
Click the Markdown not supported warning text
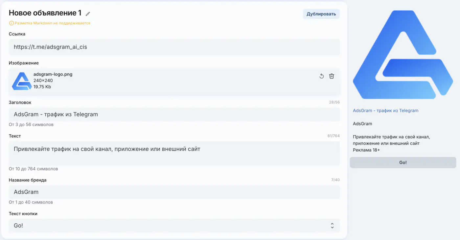click(x=52, y=23)
